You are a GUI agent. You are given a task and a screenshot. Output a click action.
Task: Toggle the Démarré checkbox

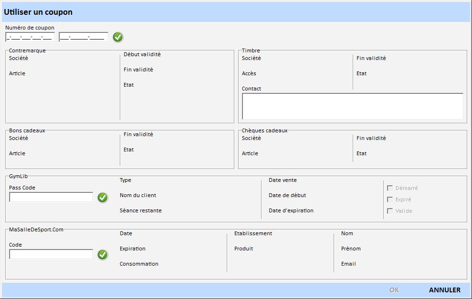(390, 188)
